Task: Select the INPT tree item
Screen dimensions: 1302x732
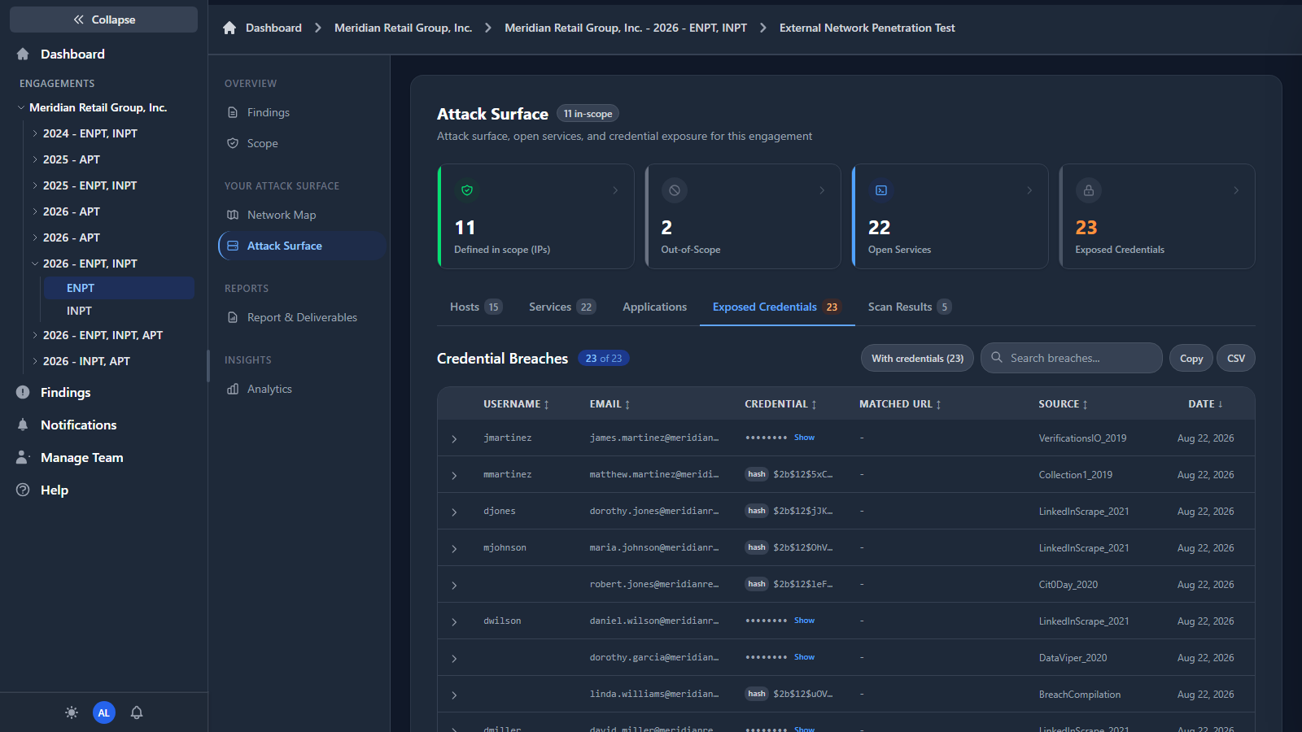Action: (x=118, y=311)
